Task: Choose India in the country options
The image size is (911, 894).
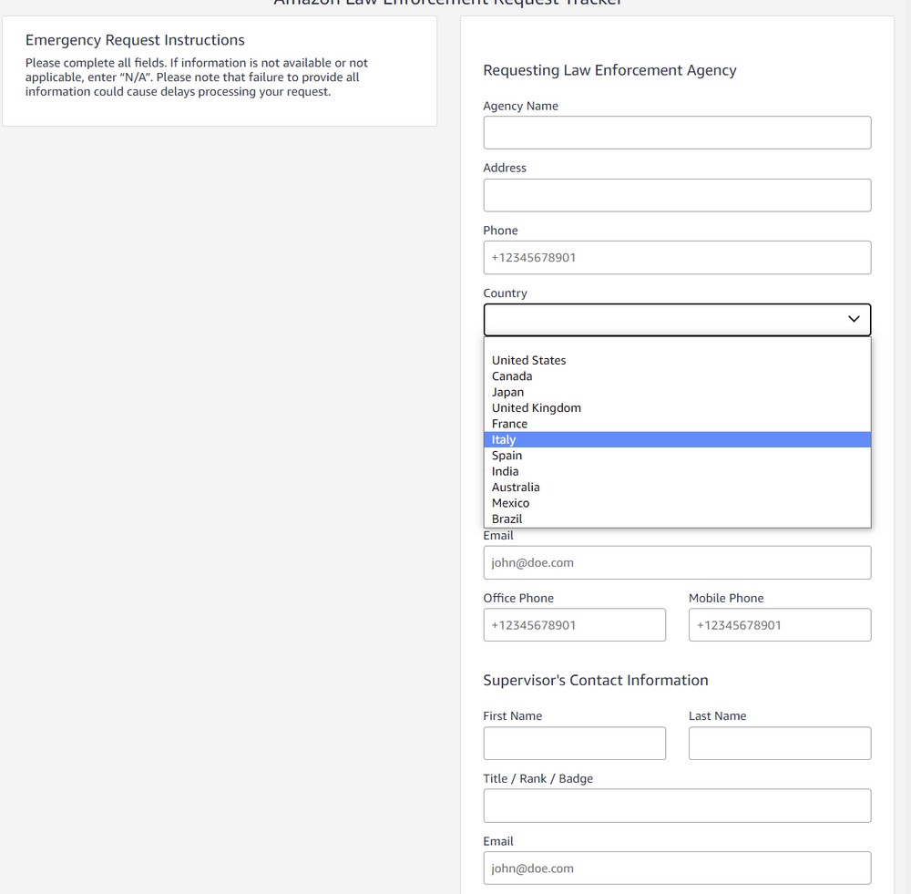Action: (x=677, y=471)
